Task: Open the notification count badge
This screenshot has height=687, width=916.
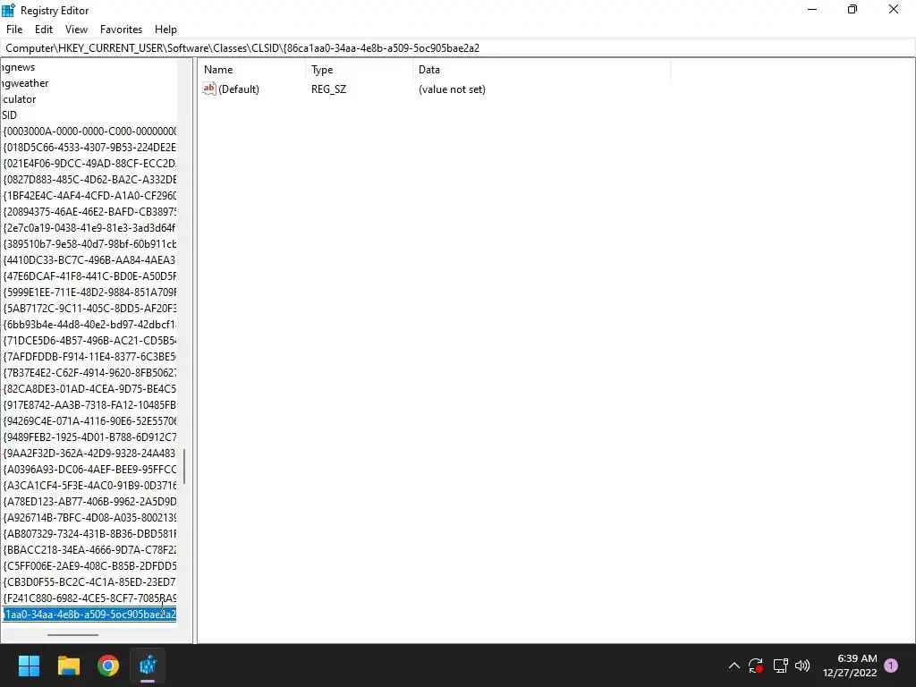Action: (891, 666)
